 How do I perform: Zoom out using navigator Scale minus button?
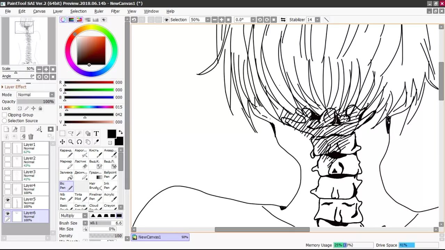pos(39,69)
